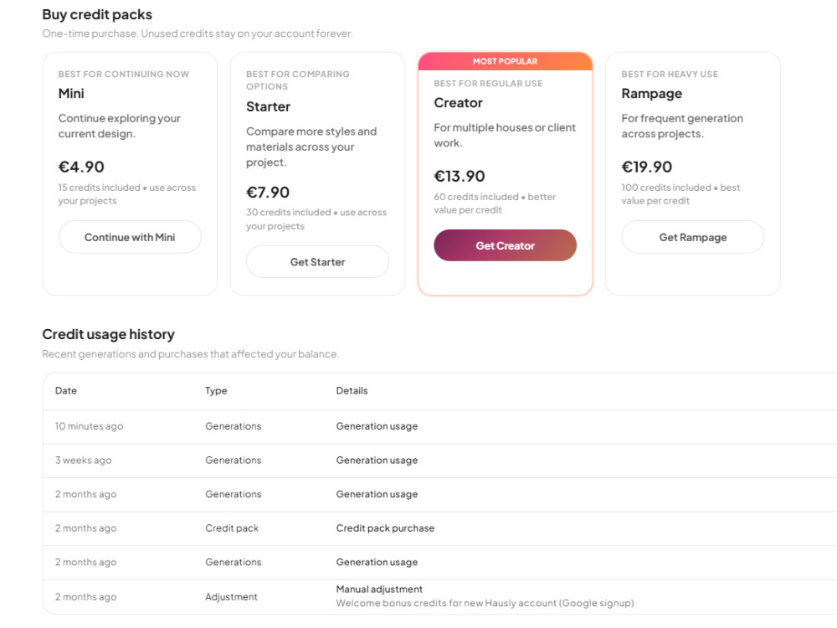Click the Credit usage history heading

click(x=108, y=334)
